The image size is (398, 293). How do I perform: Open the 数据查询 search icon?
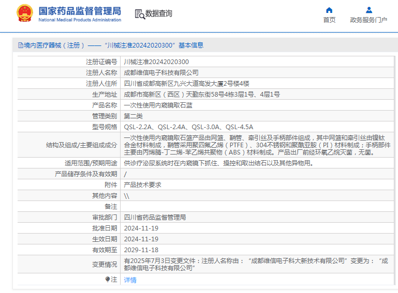click(140, 14)
